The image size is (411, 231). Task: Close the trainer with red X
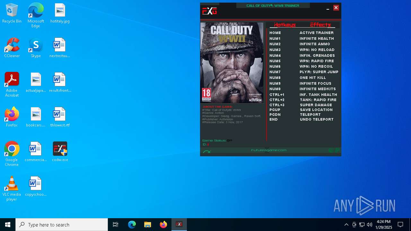click(x=336, y=8)
